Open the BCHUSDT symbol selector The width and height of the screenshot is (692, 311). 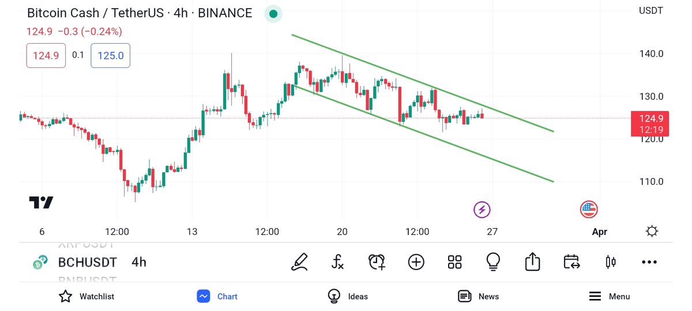[x=87, y=263]
